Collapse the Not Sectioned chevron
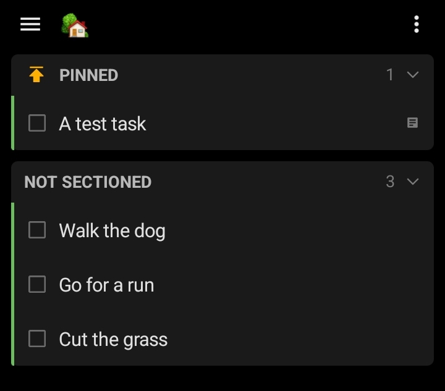This screenshot has height=391, width=445. (413, 182)
